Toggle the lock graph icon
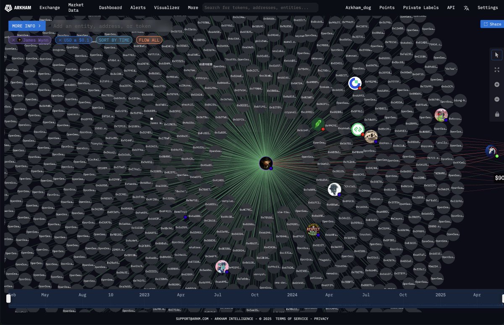This screenshot has width=504, height=325. tap(497, 114)
